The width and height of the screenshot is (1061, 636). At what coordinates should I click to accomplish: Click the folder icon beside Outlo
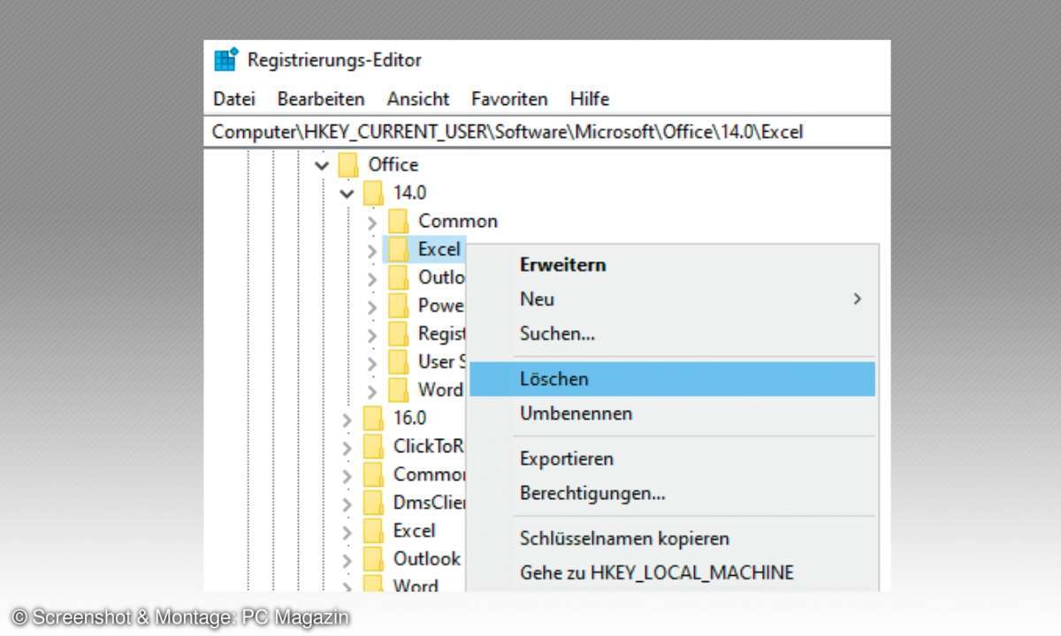(398, 277)
